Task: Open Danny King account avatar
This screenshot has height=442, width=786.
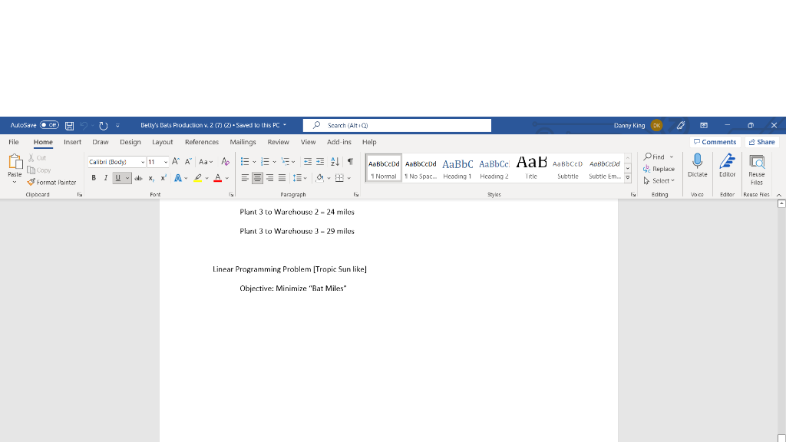Action: (x=657, y=125)
